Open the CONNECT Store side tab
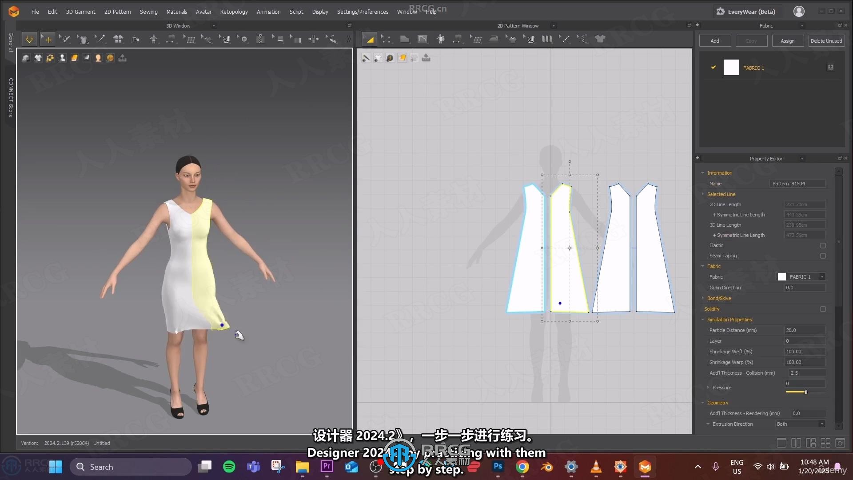 click(11, 98)
